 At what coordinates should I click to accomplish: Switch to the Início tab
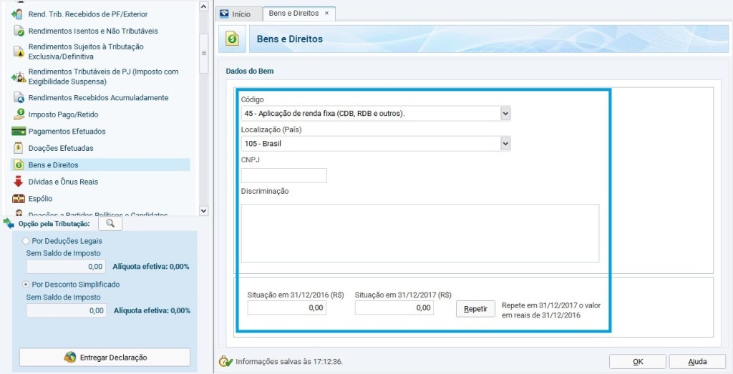pos(236,14)
